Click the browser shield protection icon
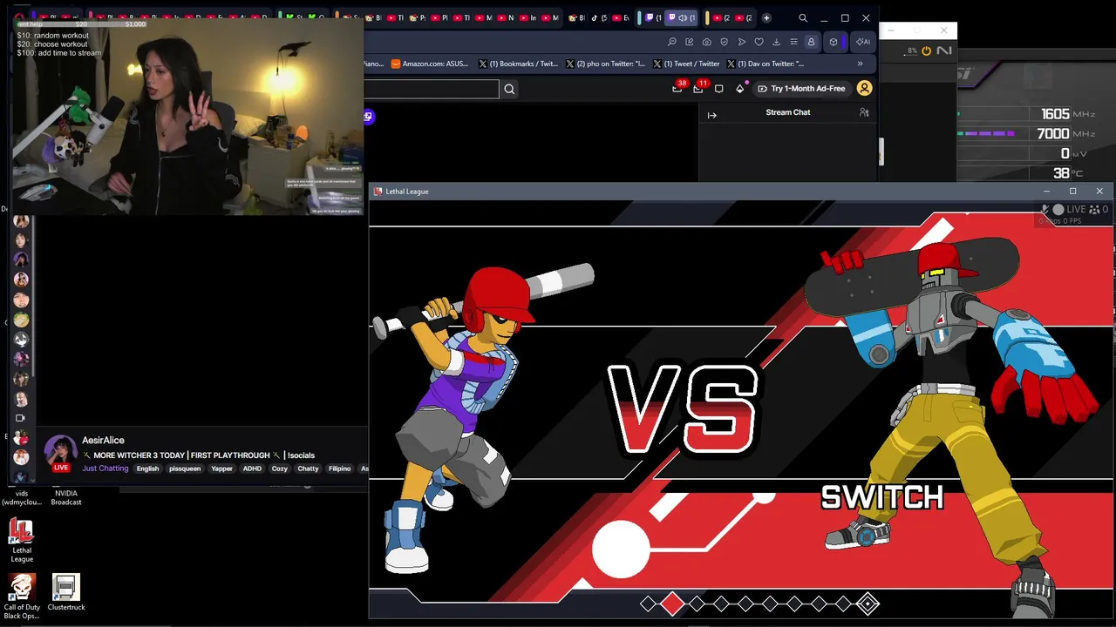This screenshot has height=627, width=1116. tap(724, 42)
